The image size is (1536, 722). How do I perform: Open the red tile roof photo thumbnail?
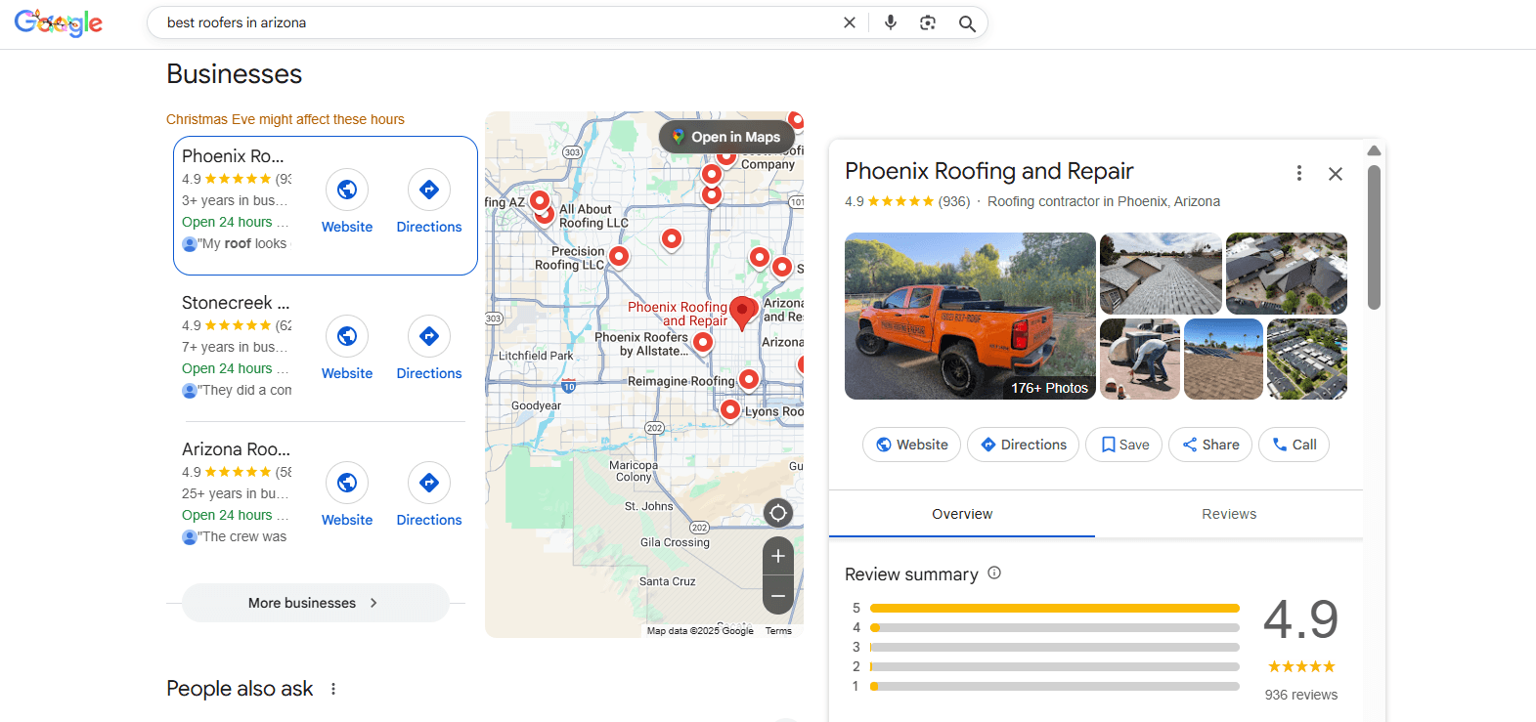point(1223,359)
